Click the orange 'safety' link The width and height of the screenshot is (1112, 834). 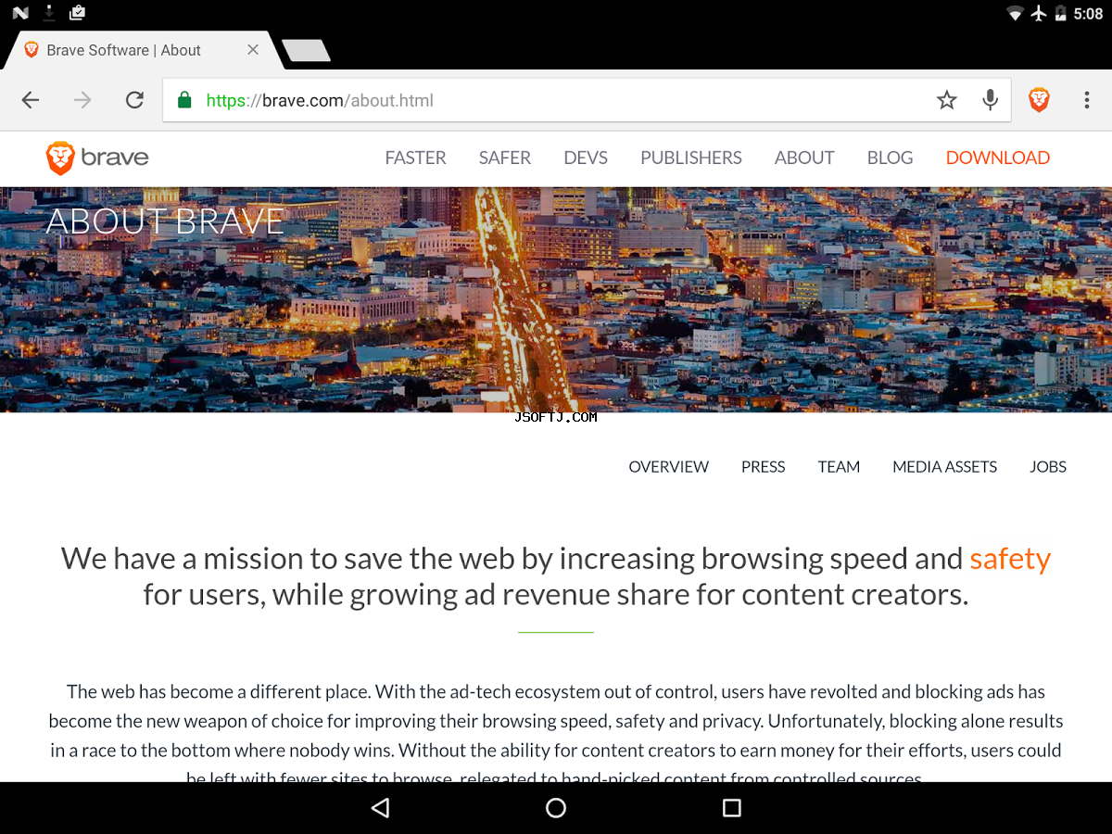[x=1010, y=559]
